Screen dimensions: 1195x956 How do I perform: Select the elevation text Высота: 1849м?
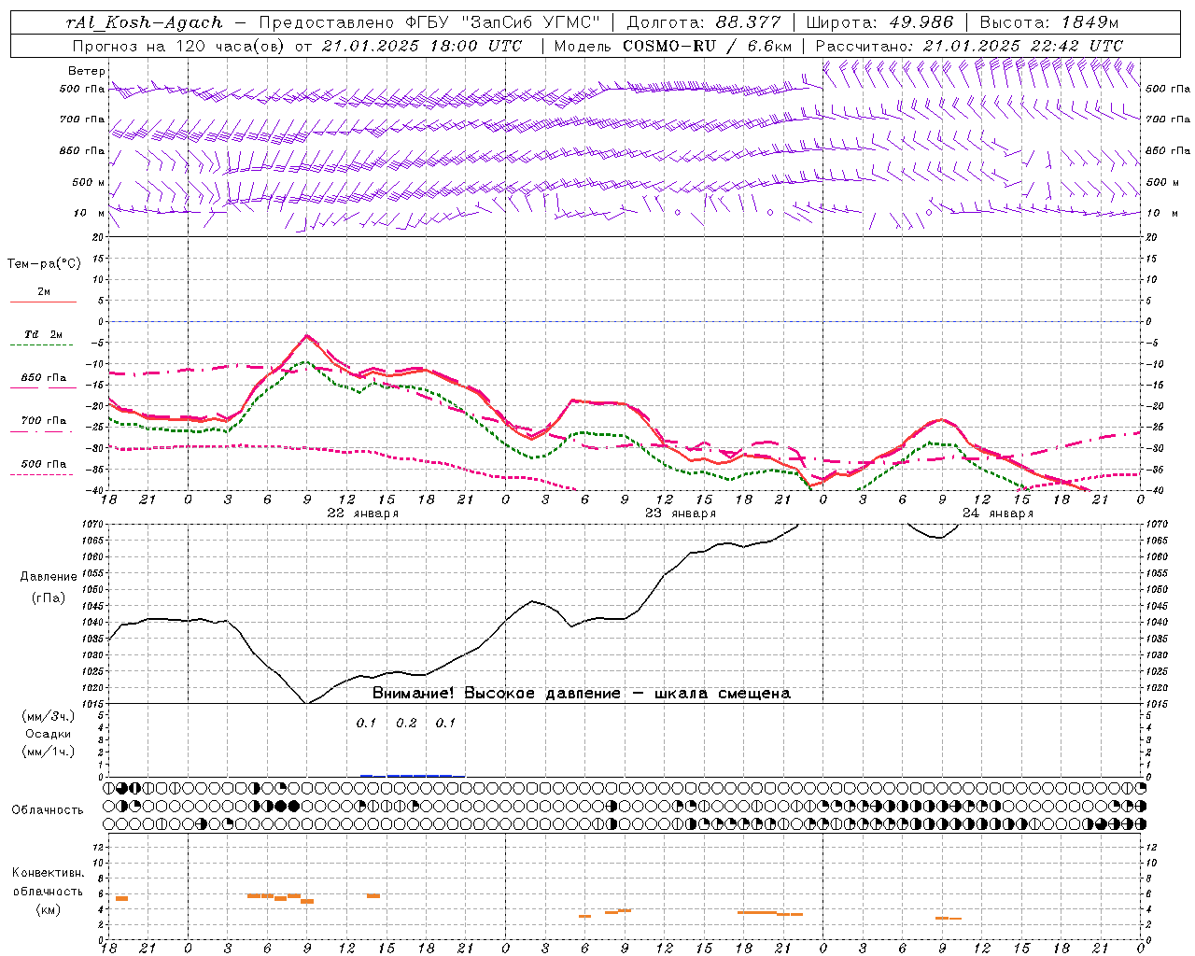[1047, 22]
